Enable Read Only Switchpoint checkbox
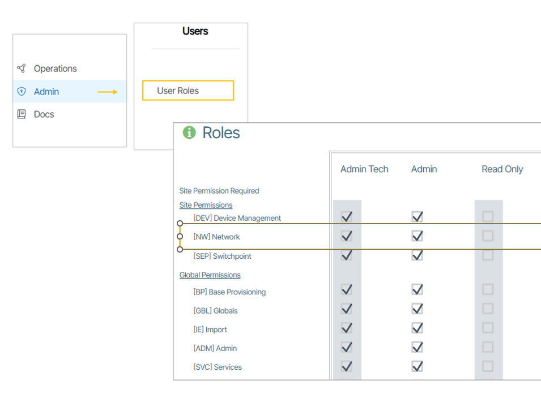 coord(488,255)
